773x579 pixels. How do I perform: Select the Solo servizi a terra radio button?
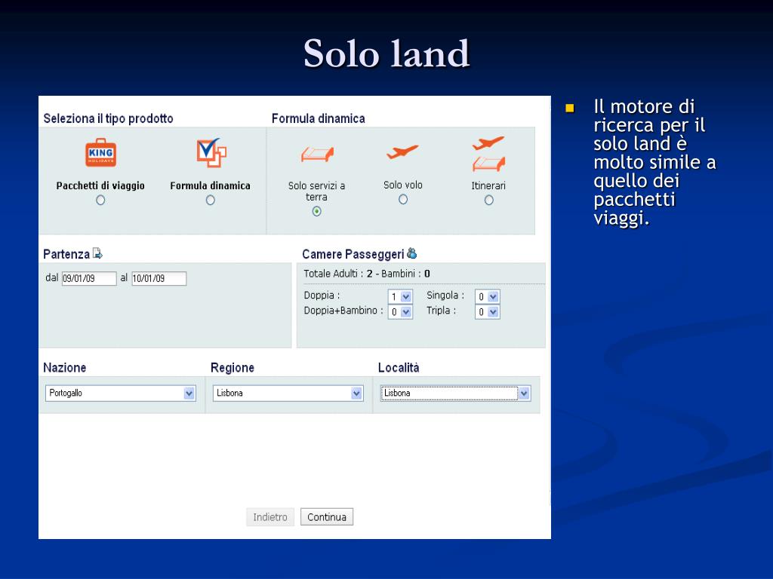coord(316,211)
